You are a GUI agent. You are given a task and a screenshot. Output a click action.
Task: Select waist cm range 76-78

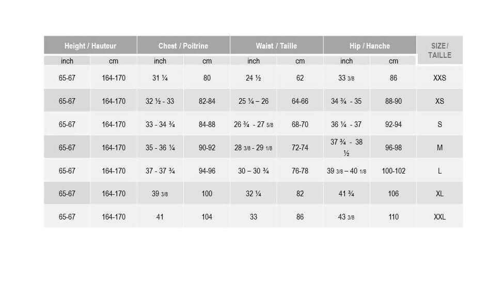pos(300,171)
